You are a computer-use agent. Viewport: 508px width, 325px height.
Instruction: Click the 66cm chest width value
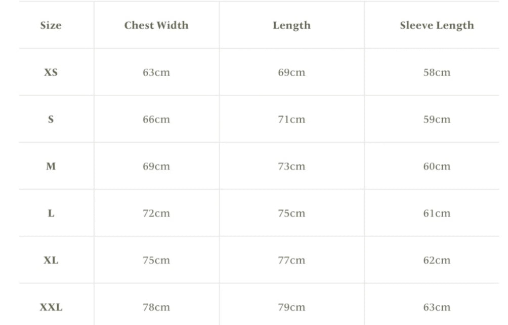point(156,120)
